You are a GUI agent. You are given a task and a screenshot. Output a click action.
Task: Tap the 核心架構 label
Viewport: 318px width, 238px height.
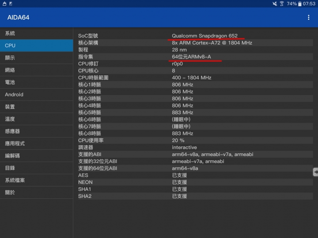point(88,43)
